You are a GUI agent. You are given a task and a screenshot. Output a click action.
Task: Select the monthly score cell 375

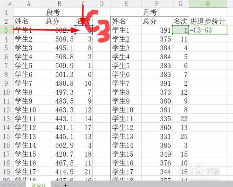click(157, 39)
